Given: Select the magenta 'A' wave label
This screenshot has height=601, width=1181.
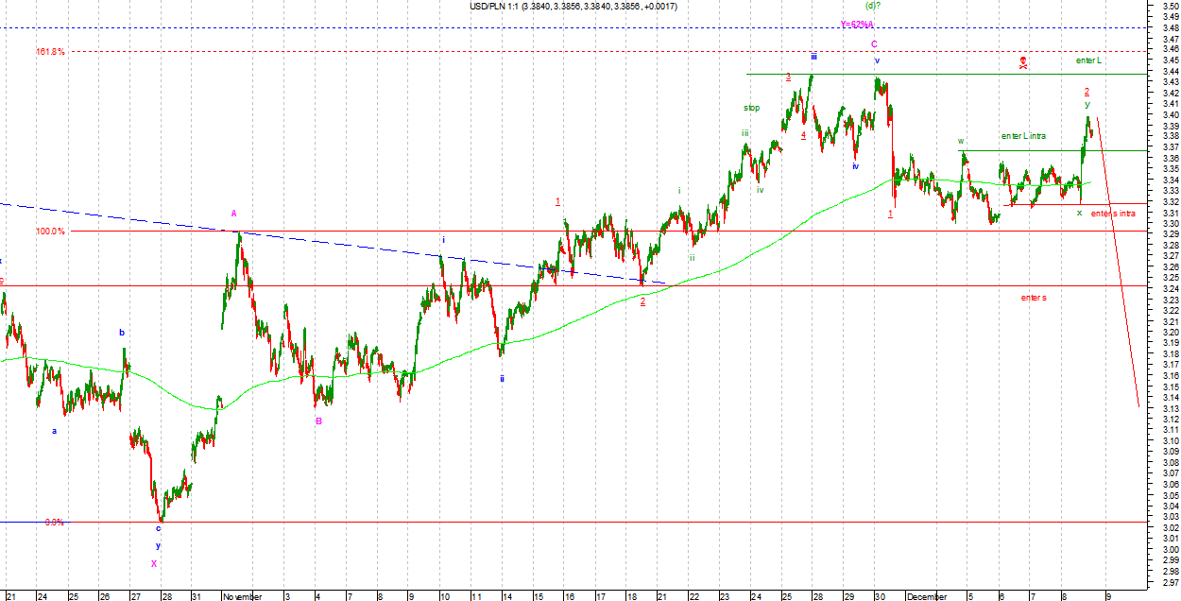Looking at the screenshot, I should (234, 214).
